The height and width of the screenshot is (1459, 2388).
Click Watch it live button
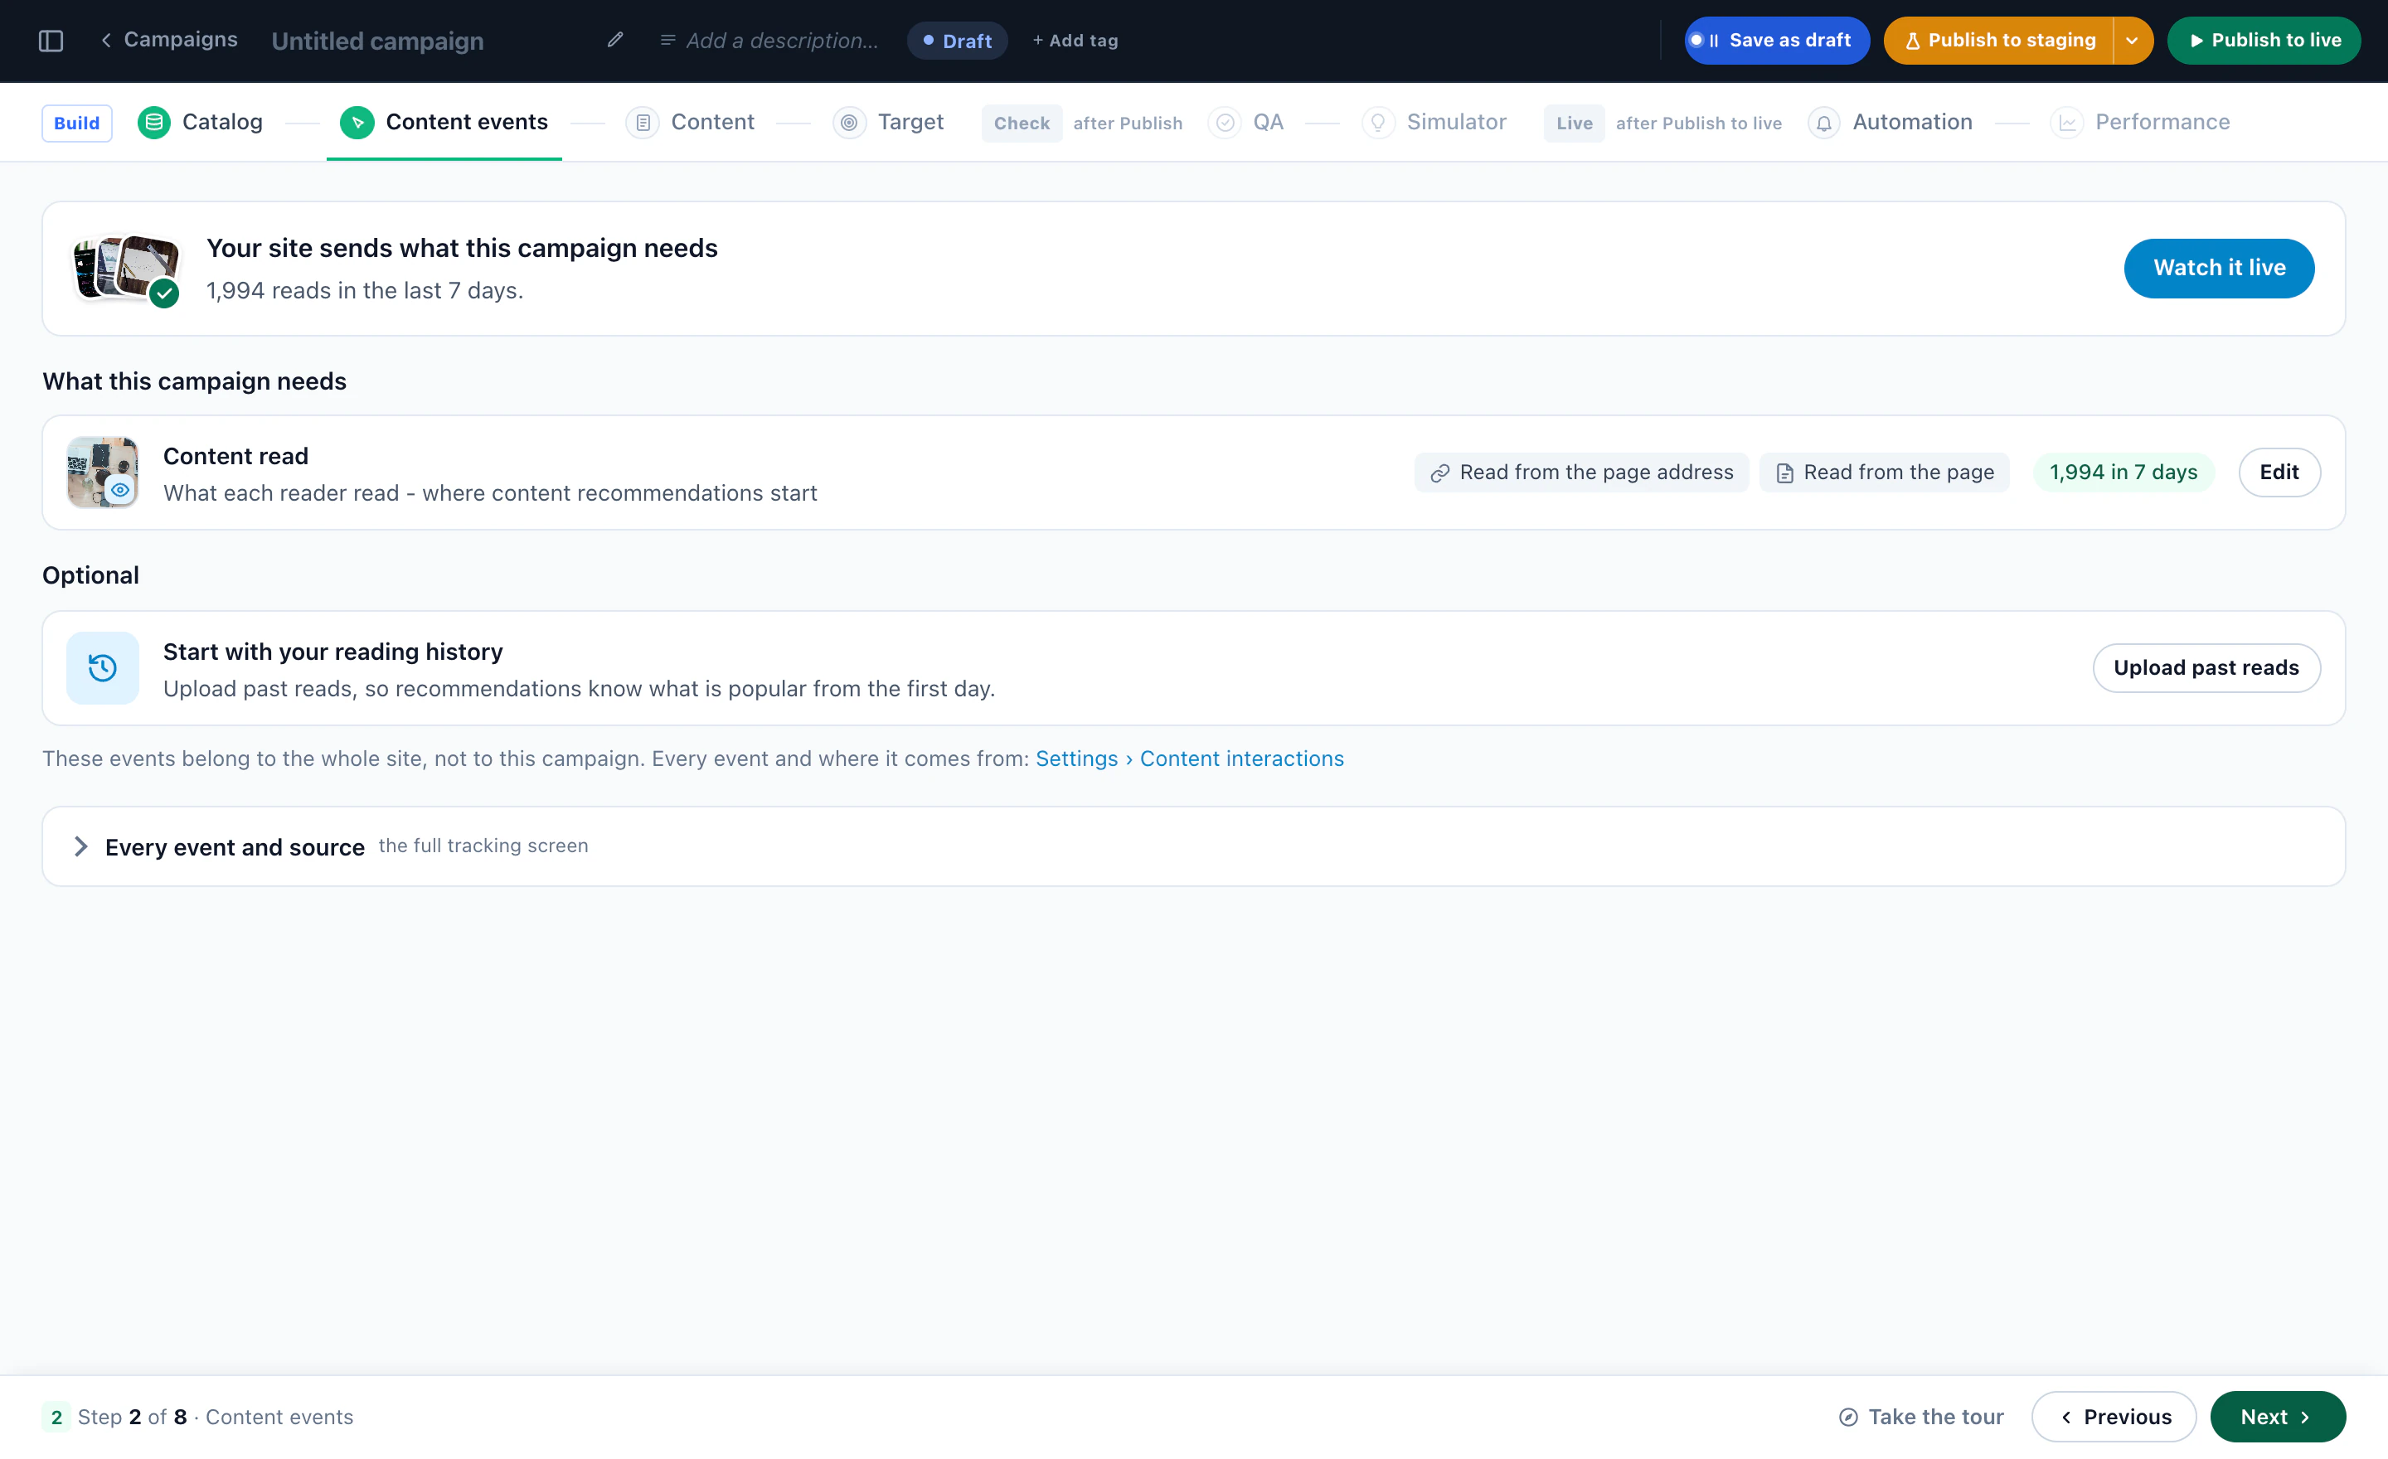pyautogui.click(x=2218, y=269)
